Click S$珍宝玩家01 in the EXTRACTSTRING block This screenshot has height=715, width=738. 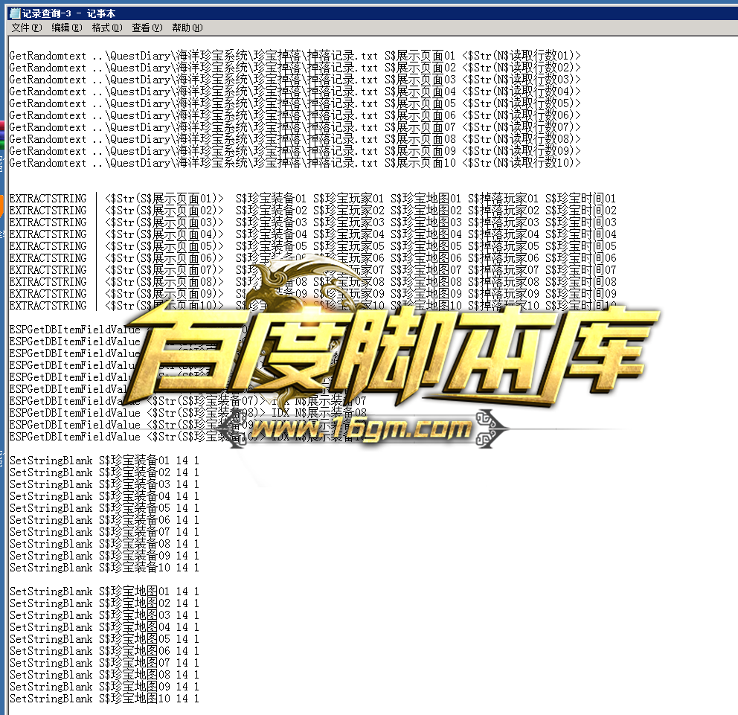pyautogui.click(x=349, y=199)
